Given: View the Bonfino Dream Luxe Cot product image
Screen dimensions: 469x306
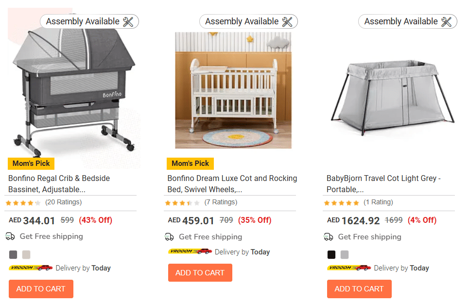Looking at the screenshot, I should point(233,90).
